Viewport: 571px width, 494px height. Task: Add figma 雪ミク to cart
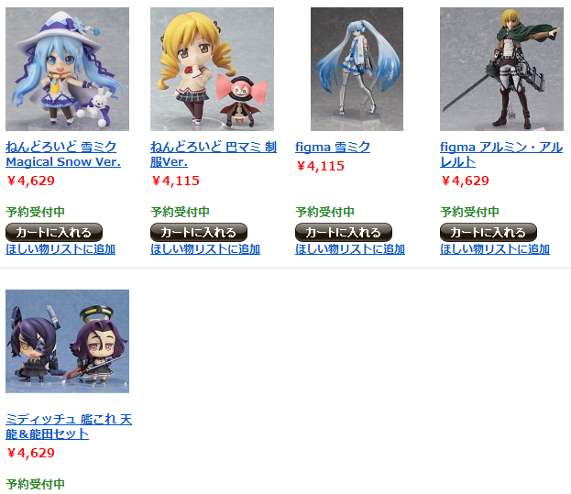[344, 232]
